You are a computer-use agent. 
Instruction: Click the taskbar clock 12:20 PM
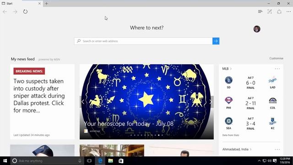point(285,161)
